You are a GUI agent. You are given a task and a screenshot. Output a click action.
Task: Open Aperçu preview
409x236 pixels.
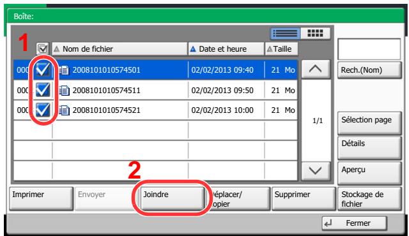369,173
